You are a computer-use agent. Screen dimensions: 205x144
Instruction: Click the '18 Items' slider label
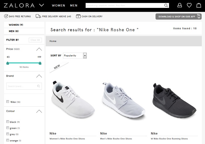coord(24,67)
